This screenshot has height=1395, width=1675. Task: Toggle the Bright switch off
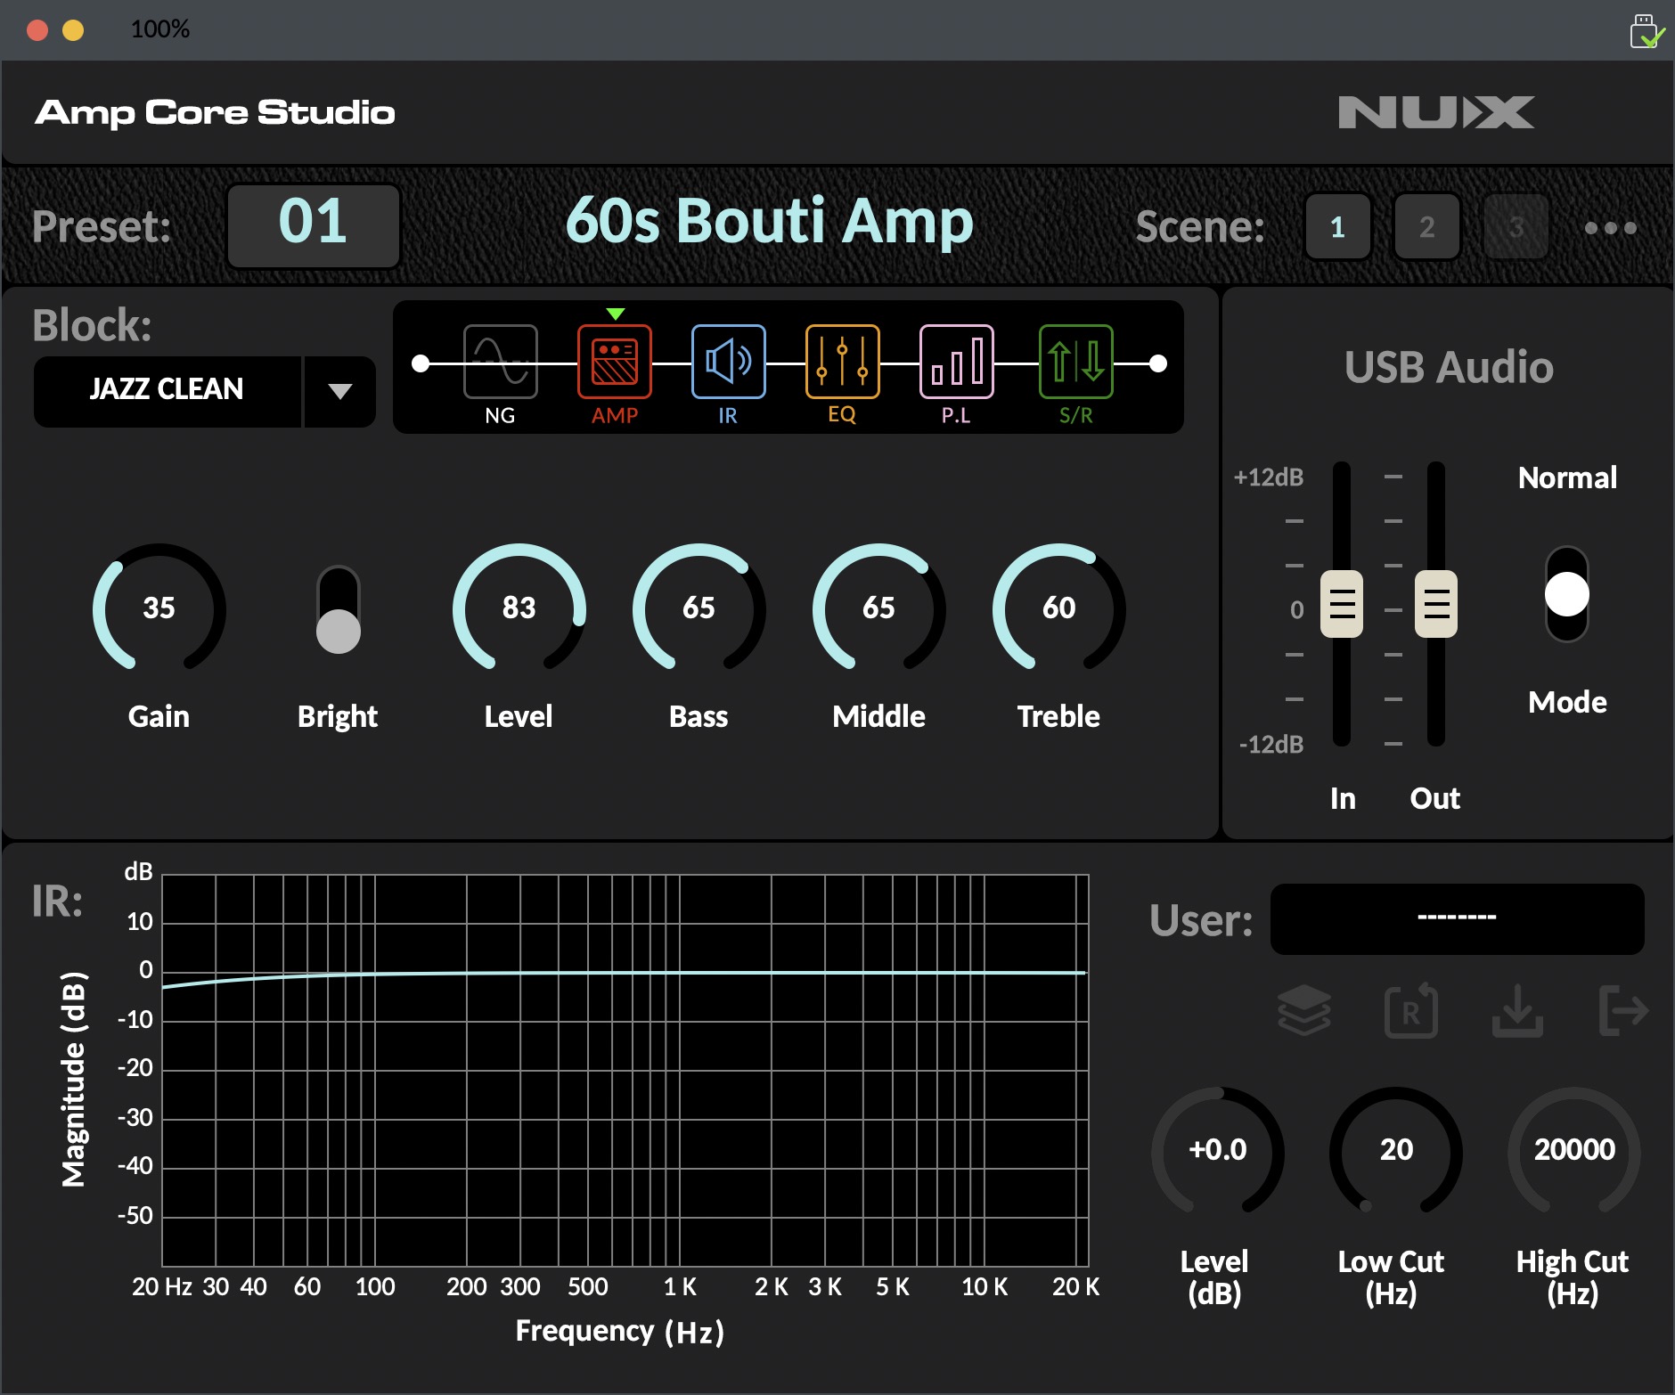(338, 608)
